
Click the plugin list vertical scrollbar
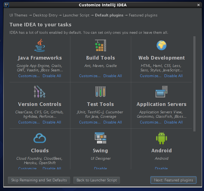[194, 84]
